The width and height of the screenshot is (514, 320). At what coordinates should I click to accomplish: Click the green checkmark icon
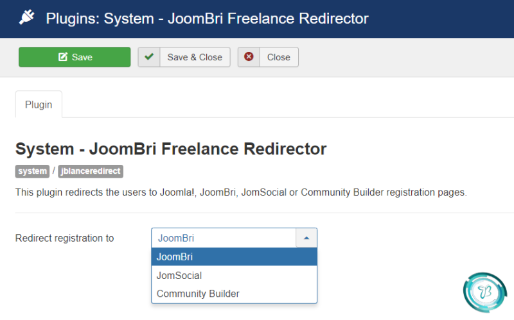[x=149, y=57]
